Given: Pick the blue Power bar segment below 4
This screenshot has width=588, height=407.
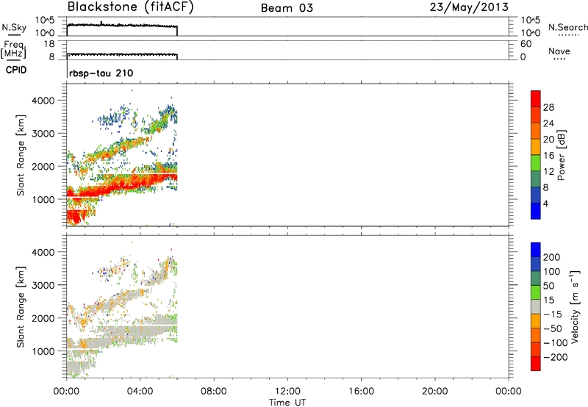Looking at the screenshot, I should click(536, 211).
